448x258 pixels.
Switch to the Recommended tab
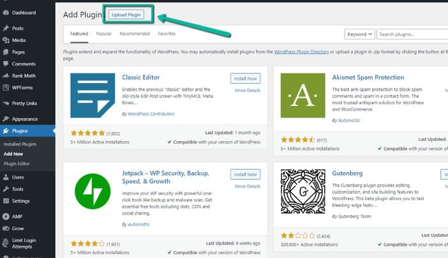(x=135, y=34)
